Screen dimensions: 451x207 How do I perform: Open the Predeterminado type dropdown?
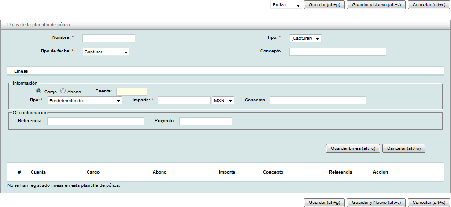[85, 101]
